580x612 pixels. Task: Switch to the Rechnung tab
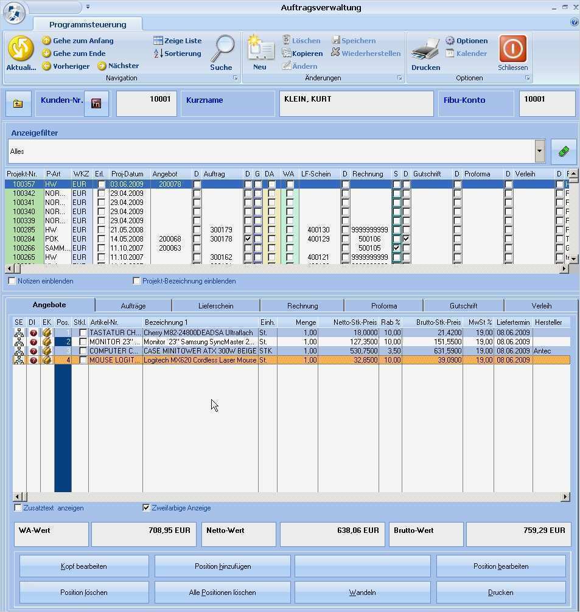pos(302,305)
